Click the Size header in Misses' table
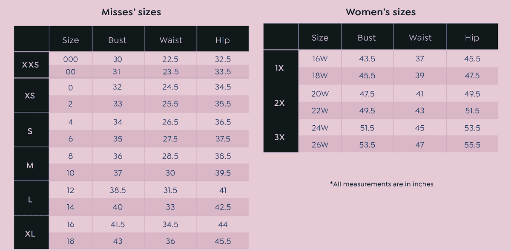Screen dimensions: 511x251 point(71,40)
